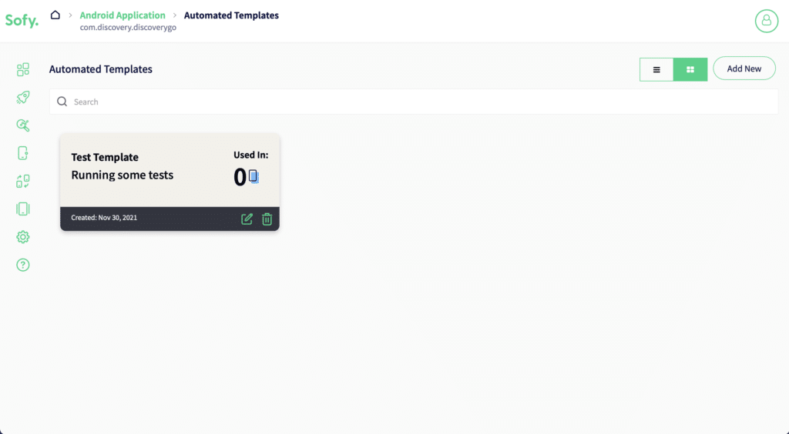Open the help question mark icon
Image resolution: width=789 pixels, height=434 pixels.
click(x=23, y=265)
